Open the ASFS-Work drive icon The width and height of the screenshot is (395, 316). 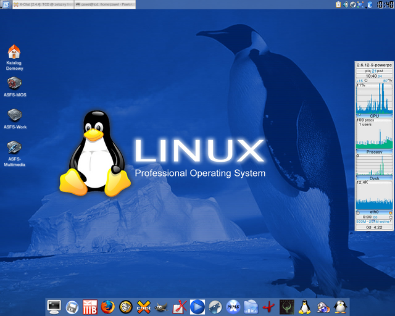click(x=15, y=119)
